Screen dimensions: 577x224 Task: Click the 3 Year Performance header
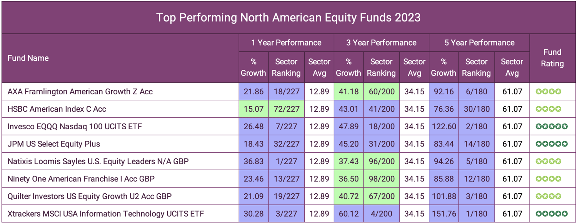[381, 43]
